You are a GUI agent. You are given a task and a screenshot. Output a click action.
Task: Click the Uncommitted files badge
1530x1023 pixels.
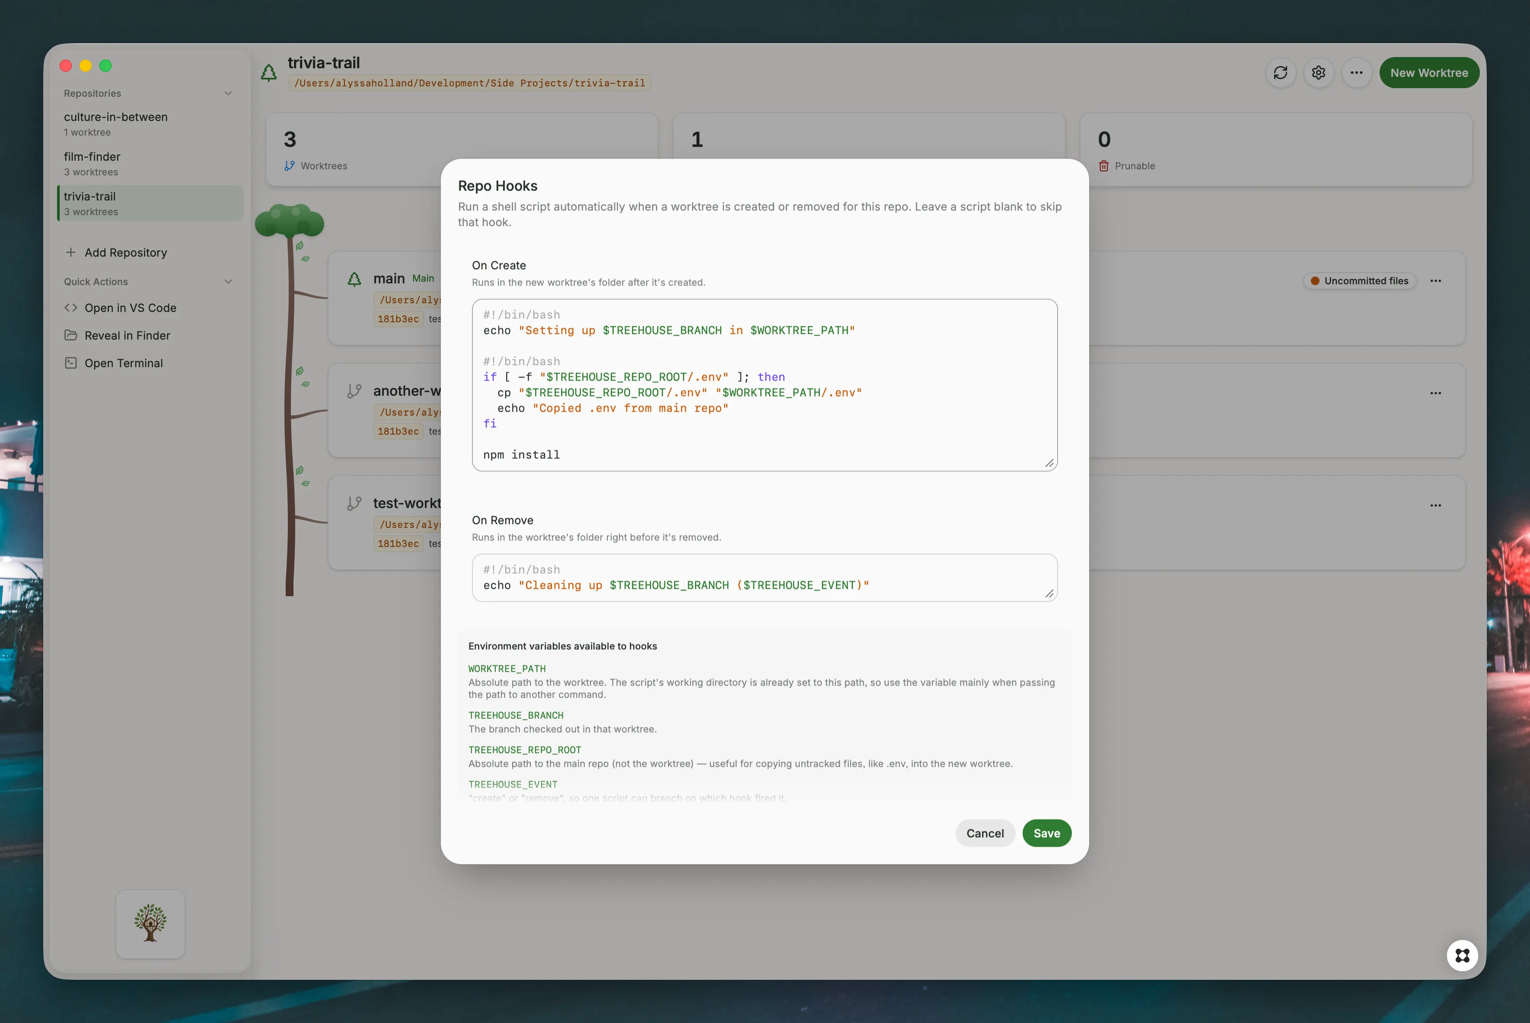click(1360, 281)
